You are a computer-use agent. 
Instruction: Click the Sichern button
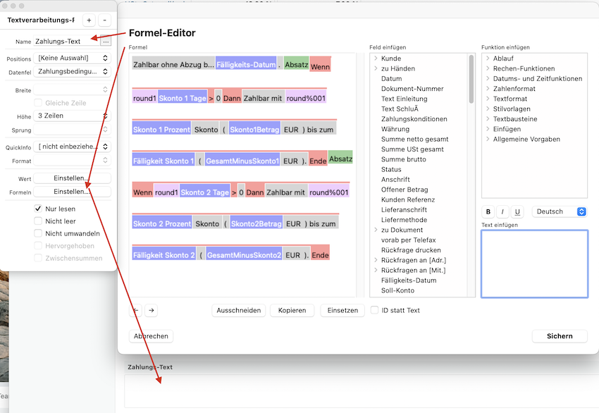pyautogui.click(x=560, y=336)
